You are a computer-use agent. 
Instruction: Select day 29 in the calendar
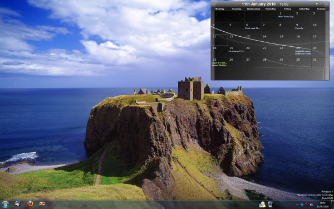pyautogui.click(x=286, y=63)
